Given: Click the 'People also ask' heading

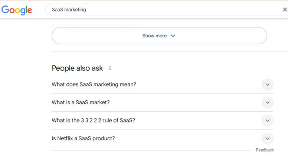Looking at the screenshot, I should point(77,68).
